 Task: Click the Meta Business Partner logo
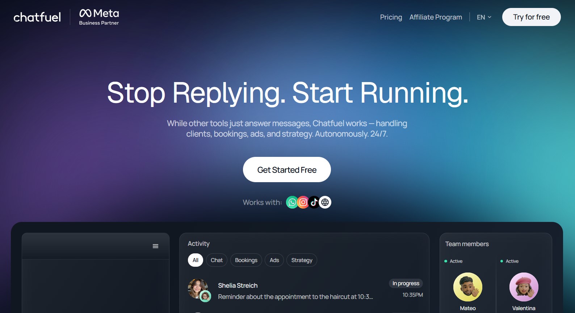pyautogui.click(x=99, y=17)
